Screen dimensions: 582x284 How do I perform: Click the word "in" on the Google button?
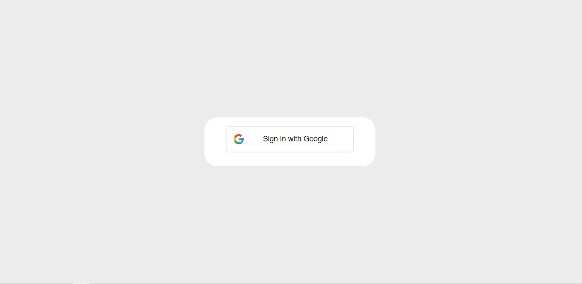(x=283, y=139)
